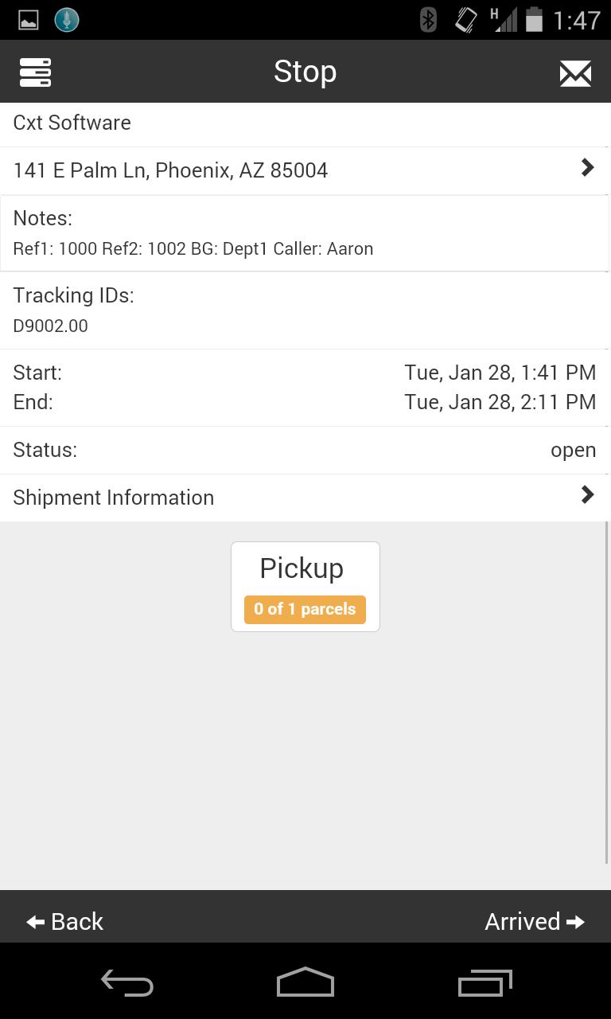
Task: Tap the microphone notification icon
Action: pyautogui.click(x=67, y=20)
